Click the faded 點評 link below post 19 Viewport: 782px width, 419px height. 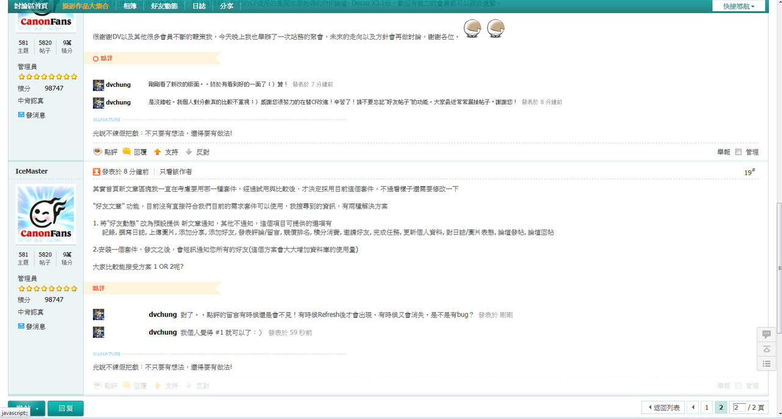click(111, 386)
